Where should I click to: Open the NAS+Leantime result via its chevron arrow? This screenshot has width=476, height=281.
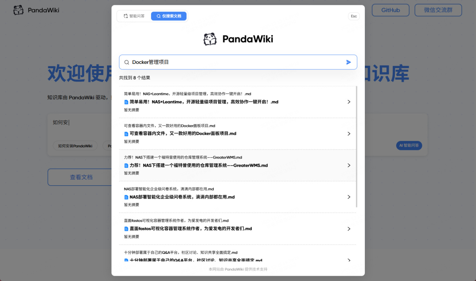349,102
